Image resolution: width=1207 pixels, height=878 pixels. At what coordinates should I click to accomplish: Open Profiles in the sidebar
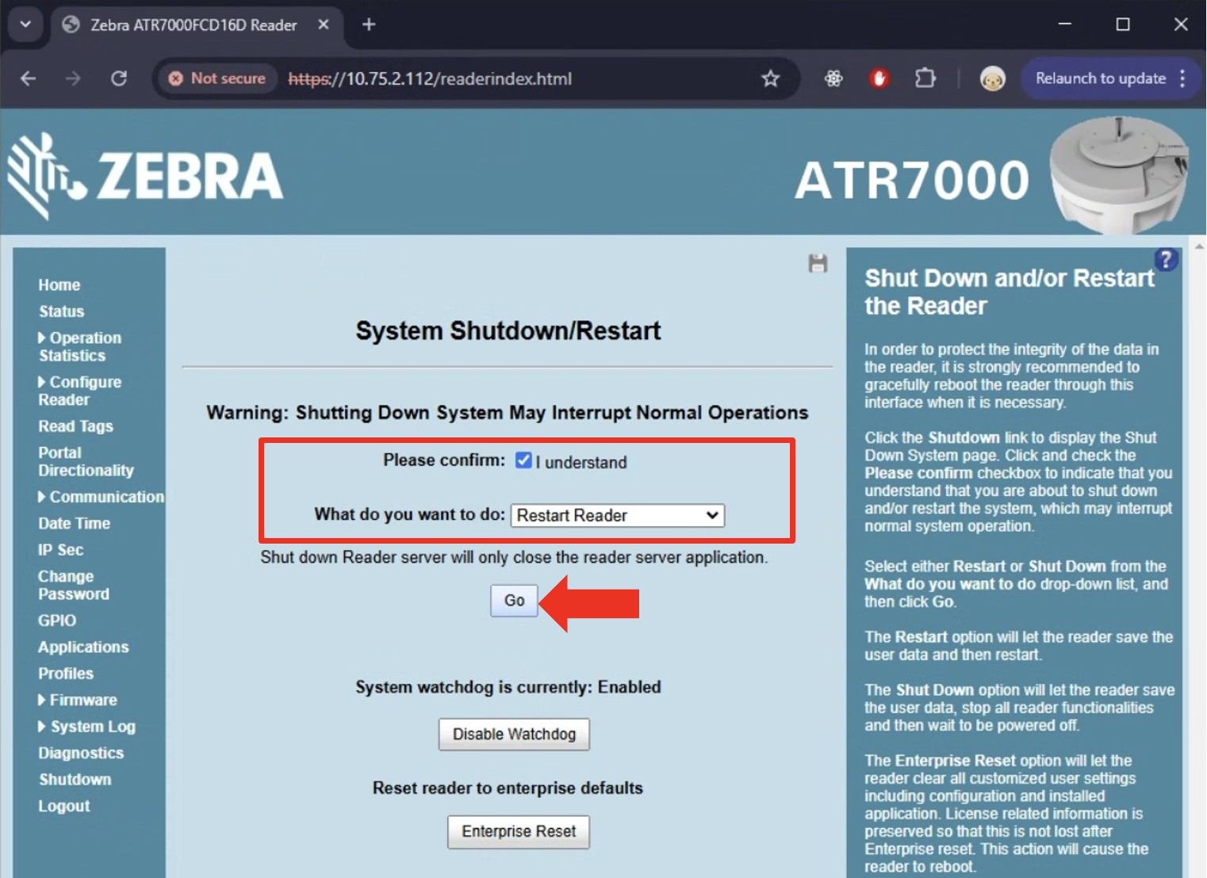pos(66,674)
